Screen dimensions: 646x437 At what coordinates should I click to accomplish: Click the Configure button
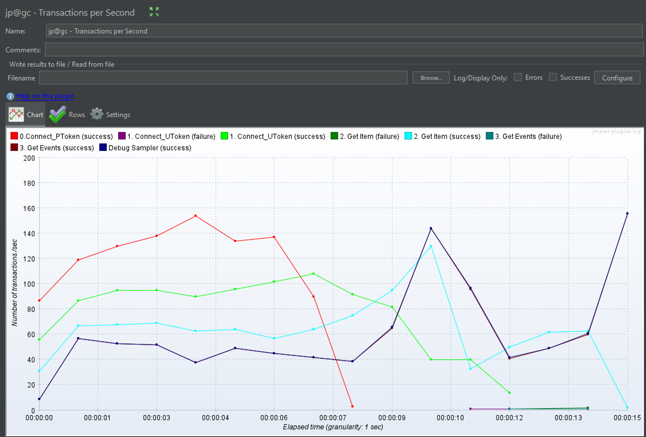click(x=617, y=78)
